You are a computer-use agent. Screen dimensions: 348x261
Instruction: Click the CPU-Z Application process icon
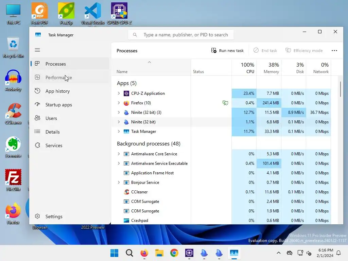pyautogui.click(x=126, y=93)
